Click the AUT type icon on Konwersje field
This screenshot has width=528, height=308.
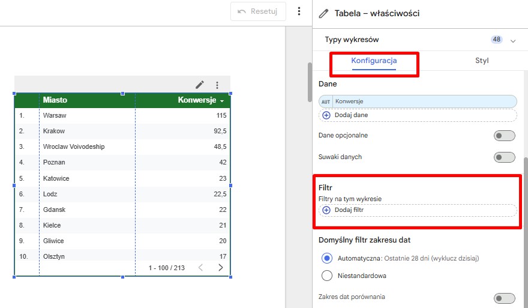pyautogui.click(x=326, y=101)
